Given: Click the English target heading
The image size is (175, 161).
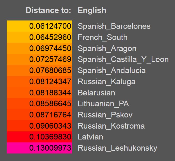Looking at the screenshot, I should tap(92, 11).
